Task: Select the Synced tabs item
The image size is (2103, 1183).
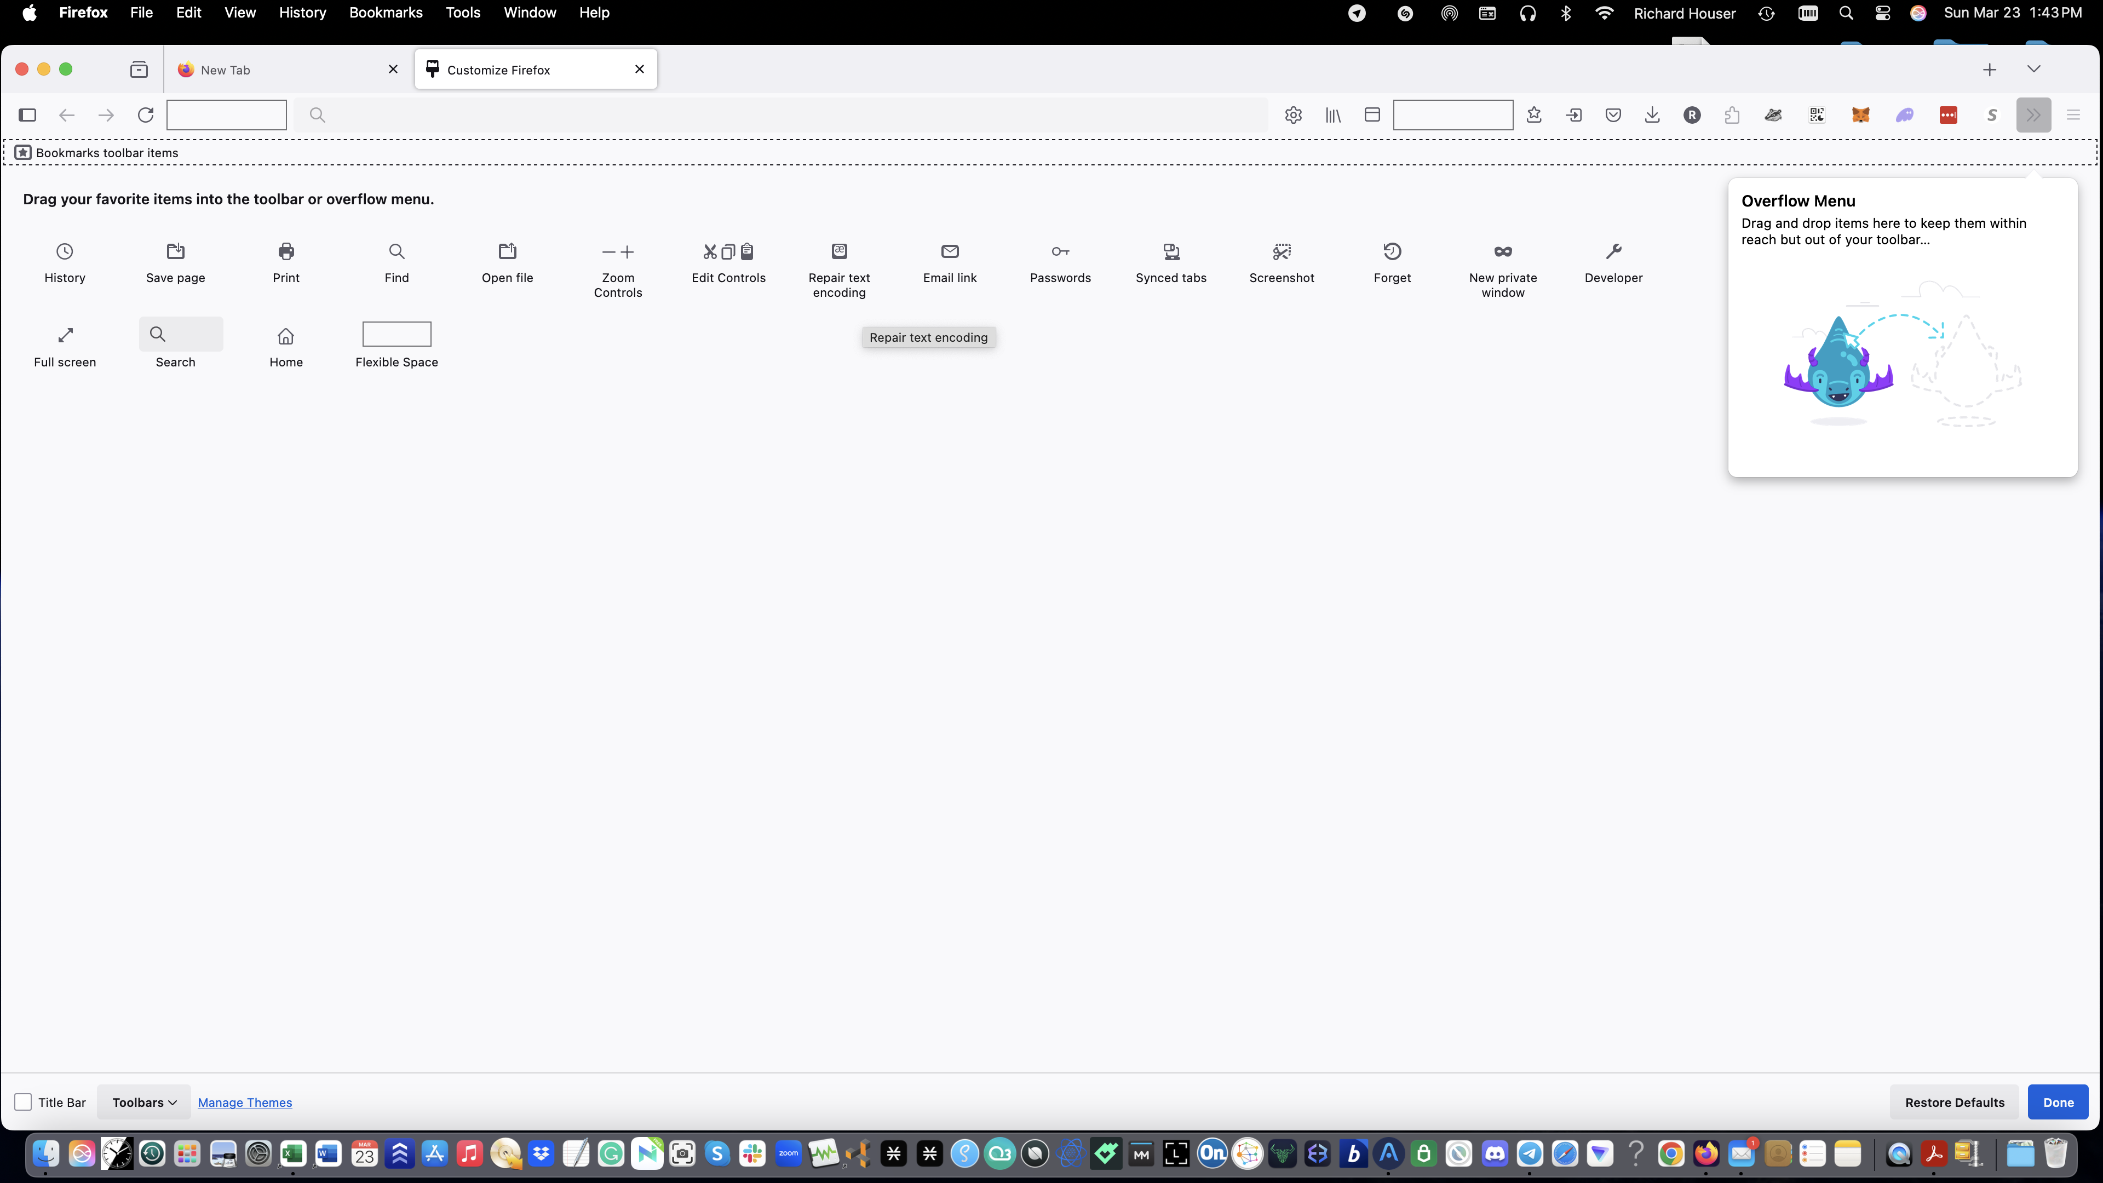Action: pyautogui.click(x=1171, y=263)
